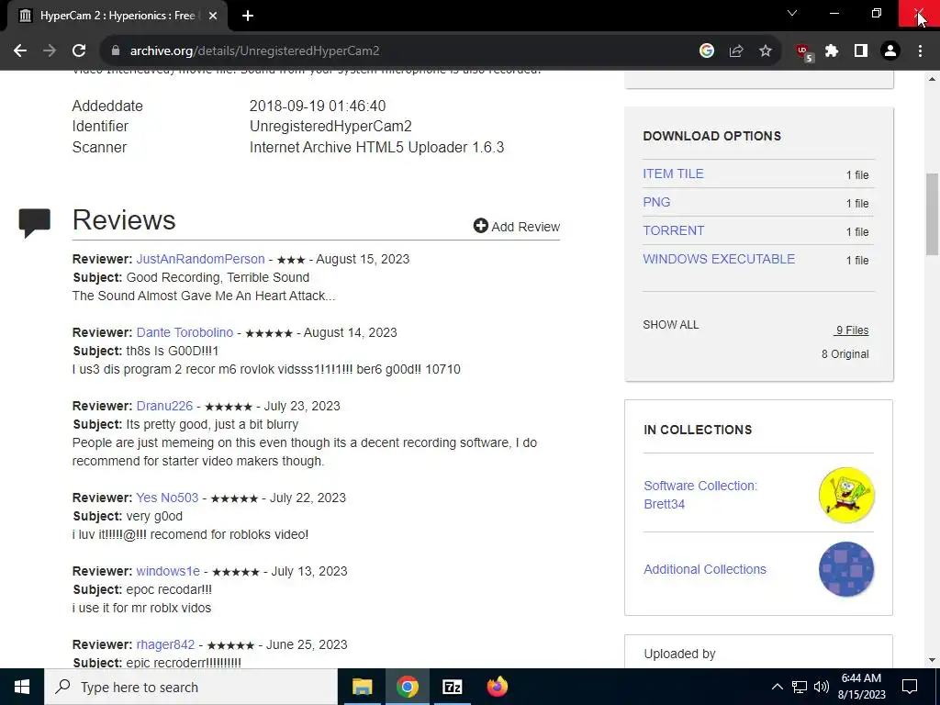Open Additional Collections link
This screenshot has width=940, height=705.
click(705, 569)
